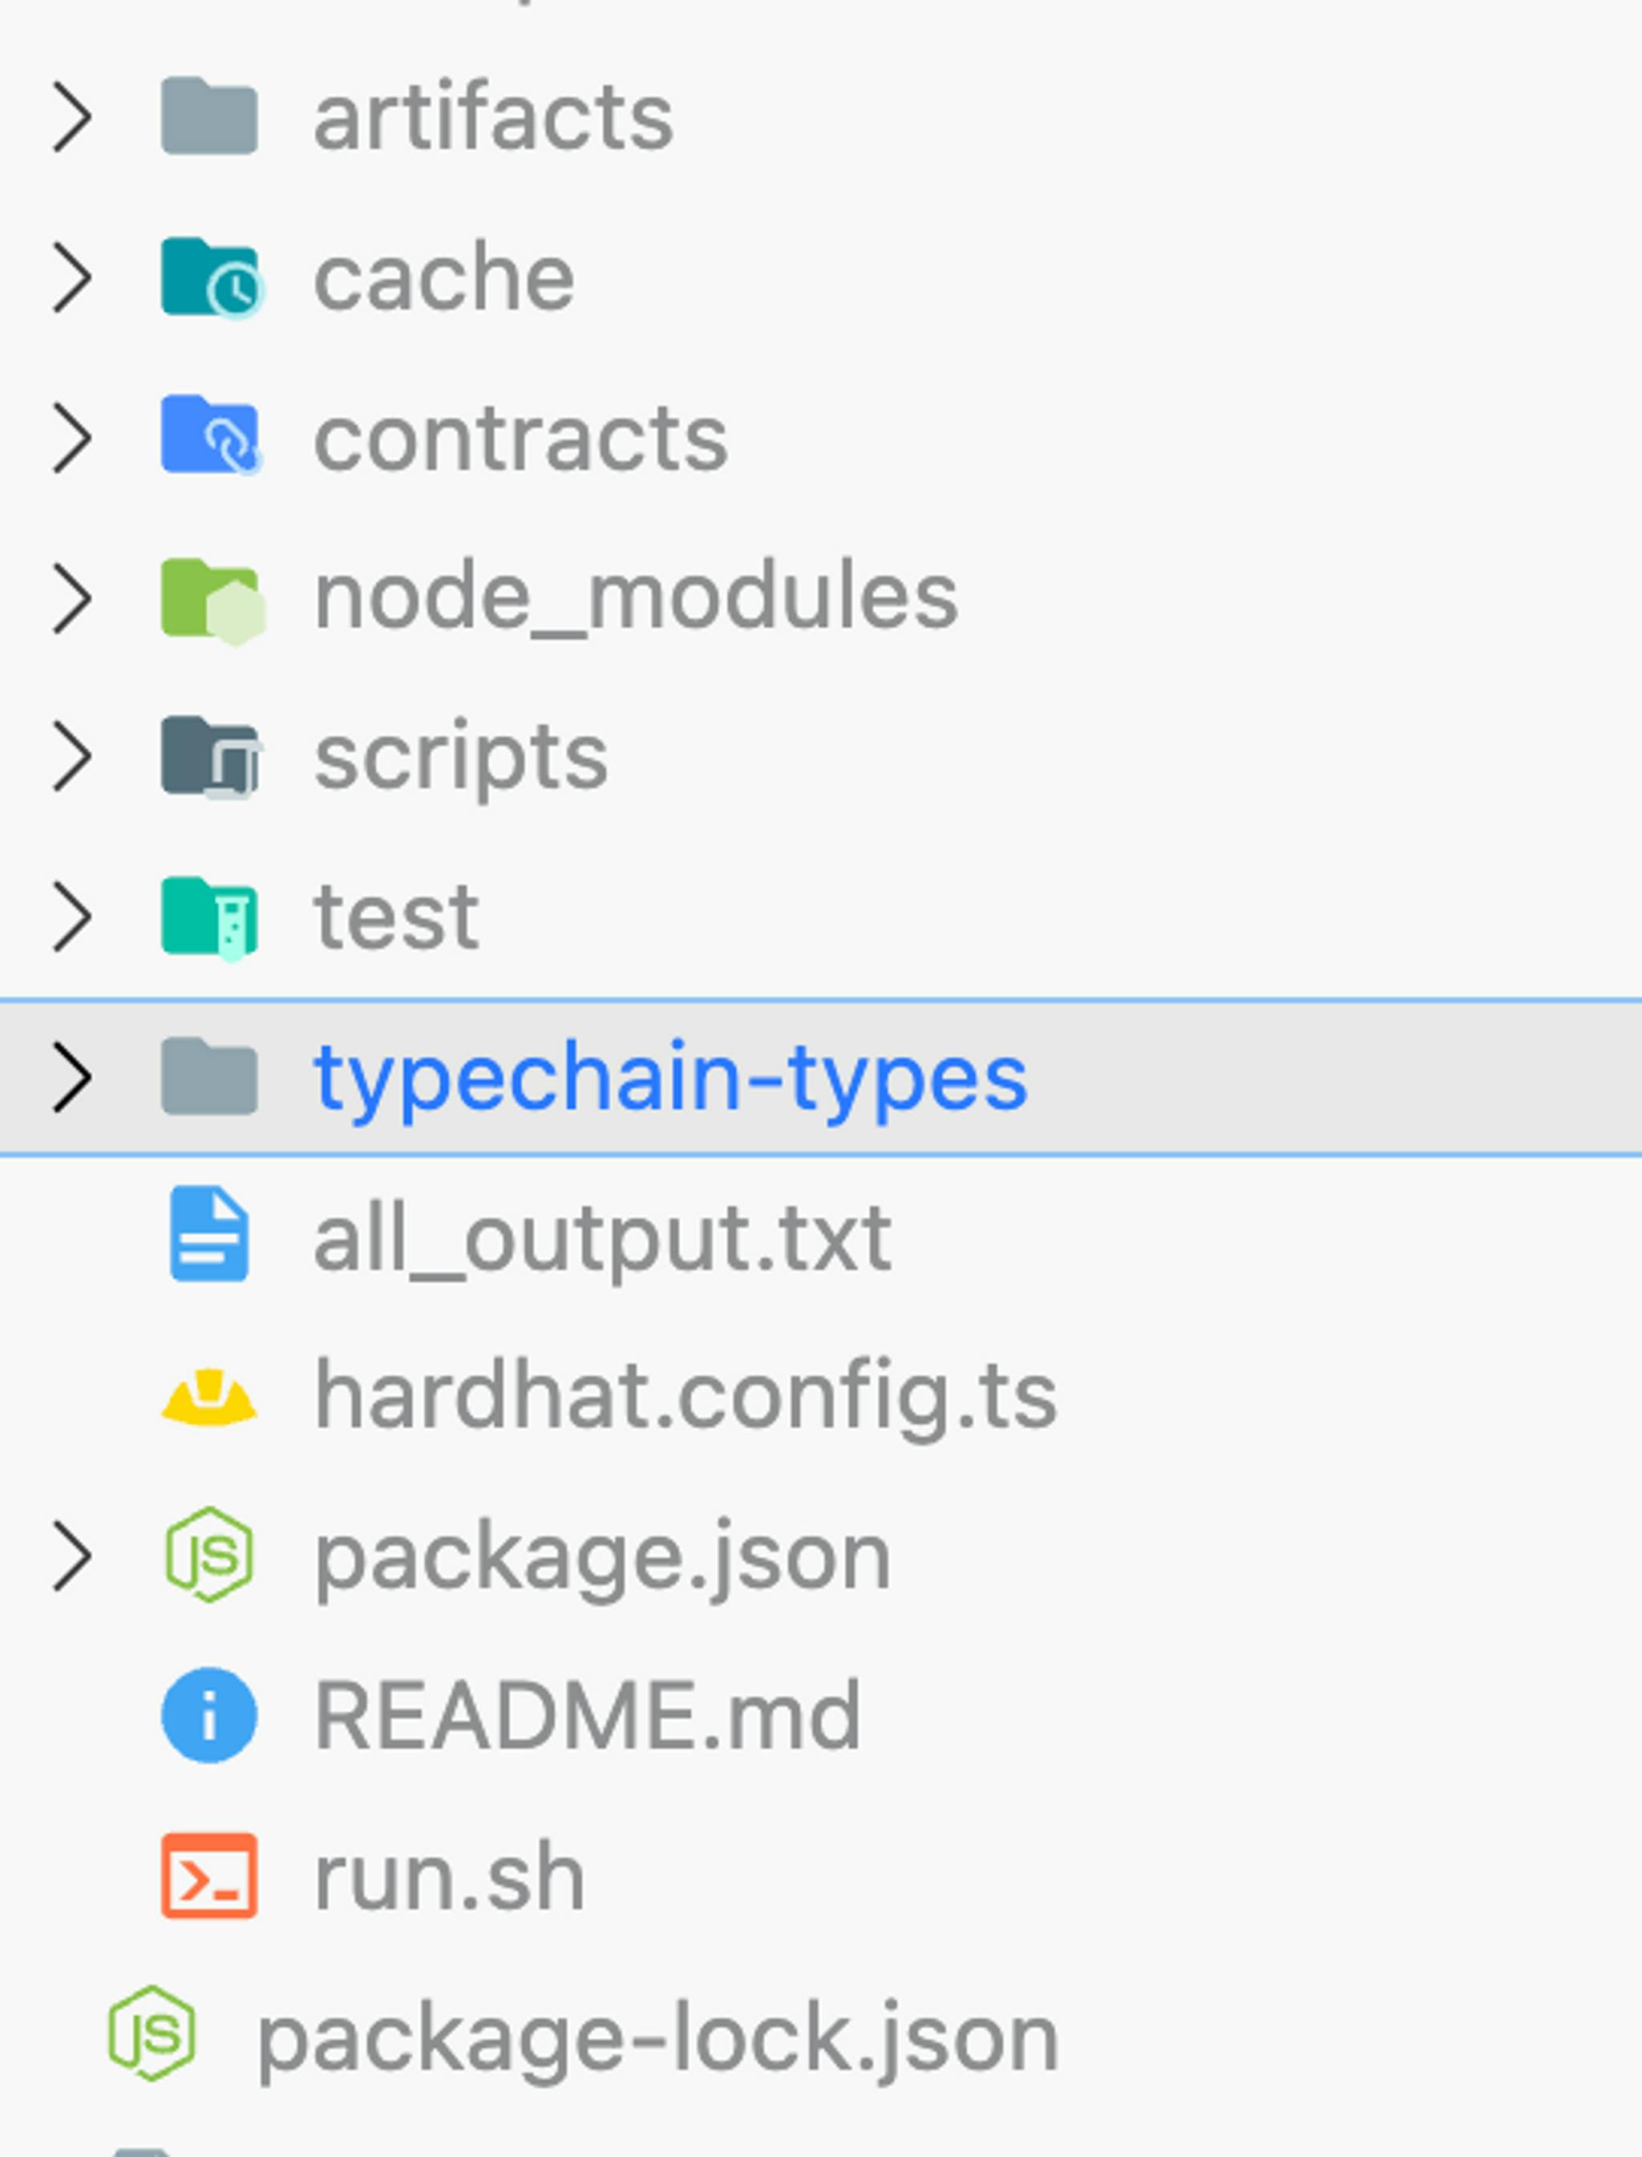Click the README info icon
This screenshot has height=2157, width=1642.
click(208, 1716)
